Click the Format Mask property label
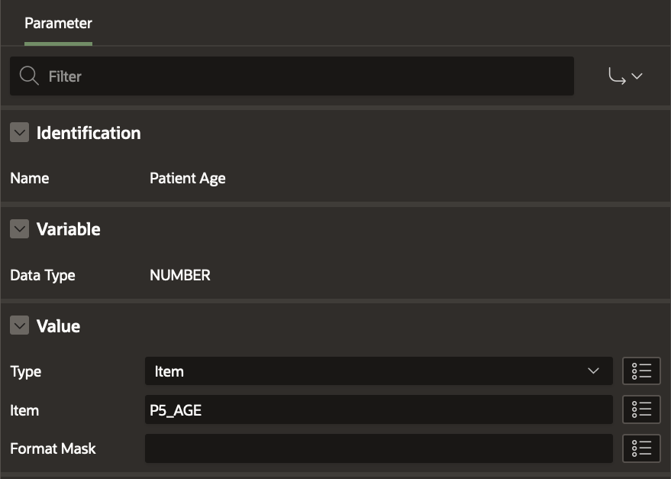Viewport: 671px width, 479px height. pyautogui.click(x=53, y=448)
